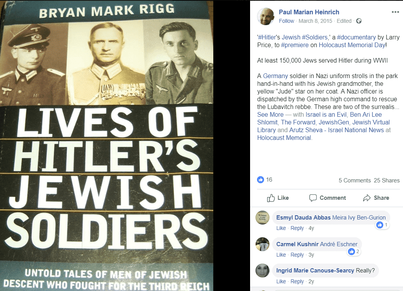Expand the post text with See More
Screen dimensions: 403x291
[x=270, y=114]
